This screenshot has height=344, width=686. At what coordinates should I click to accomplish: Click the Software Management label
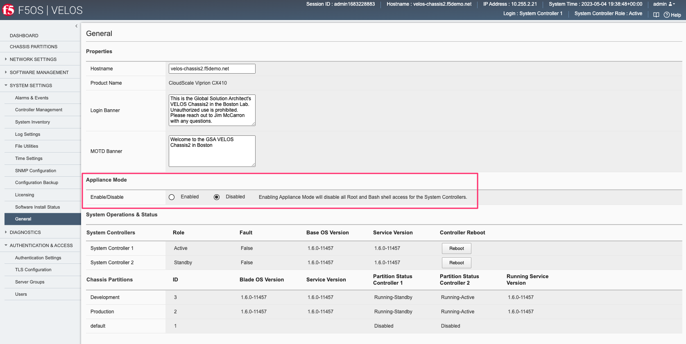(39, 72)
